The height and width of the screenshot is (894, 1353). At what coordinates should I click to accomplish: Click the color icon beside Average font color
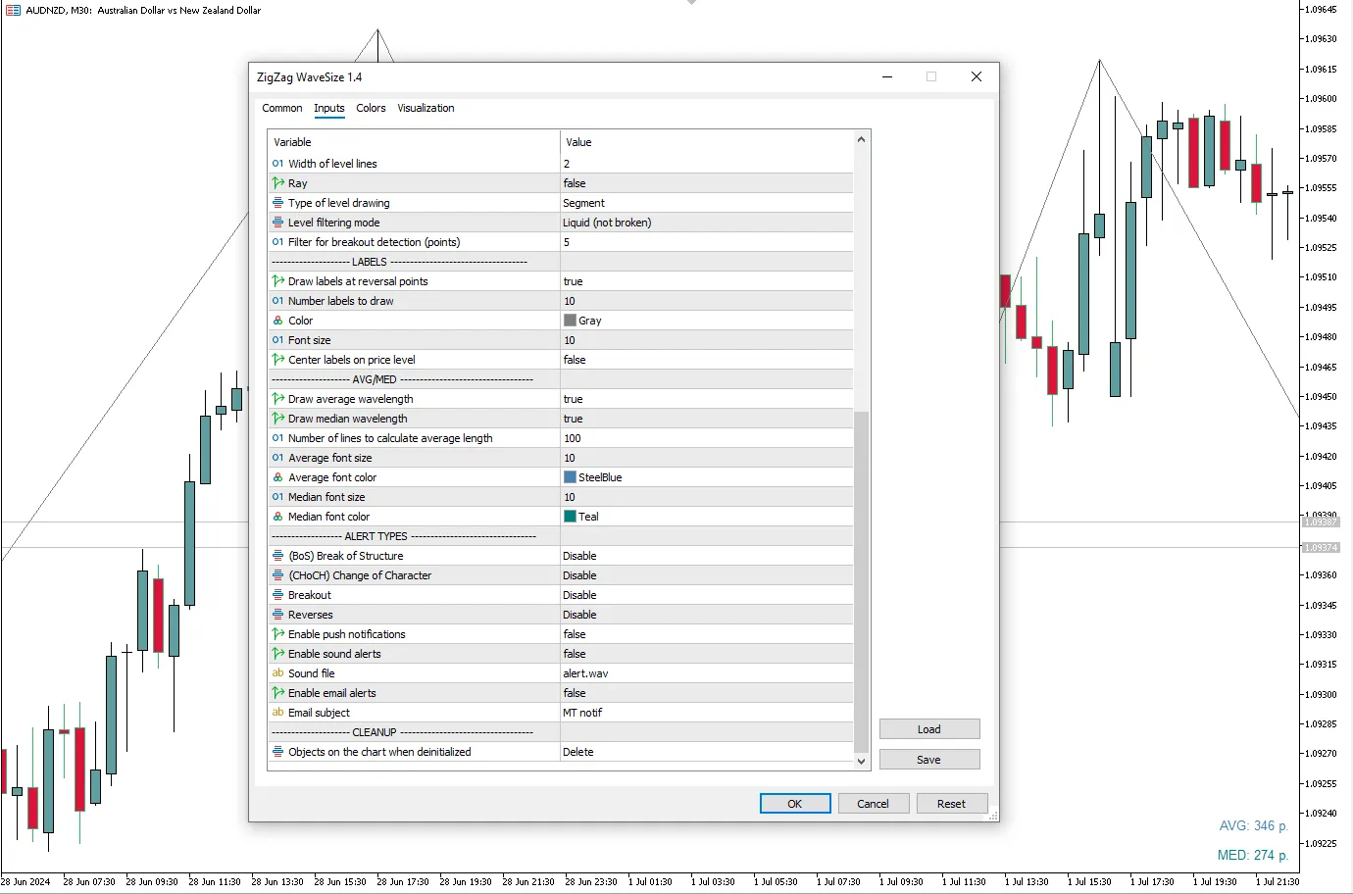(x=278, y=477)
